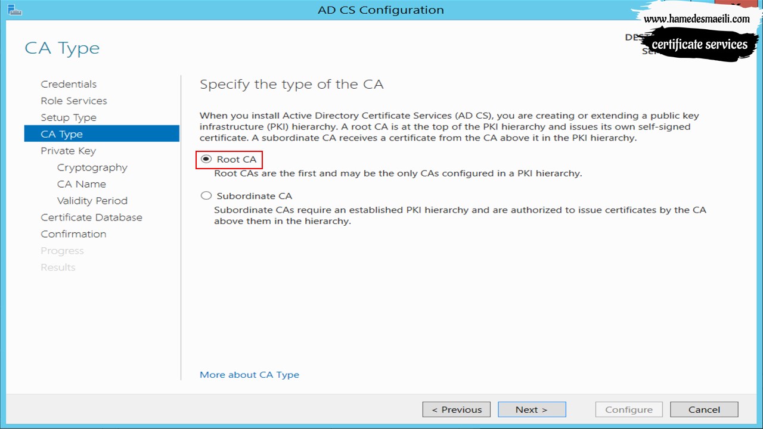
Task: Click the Configure button
Action: (629, 409)
